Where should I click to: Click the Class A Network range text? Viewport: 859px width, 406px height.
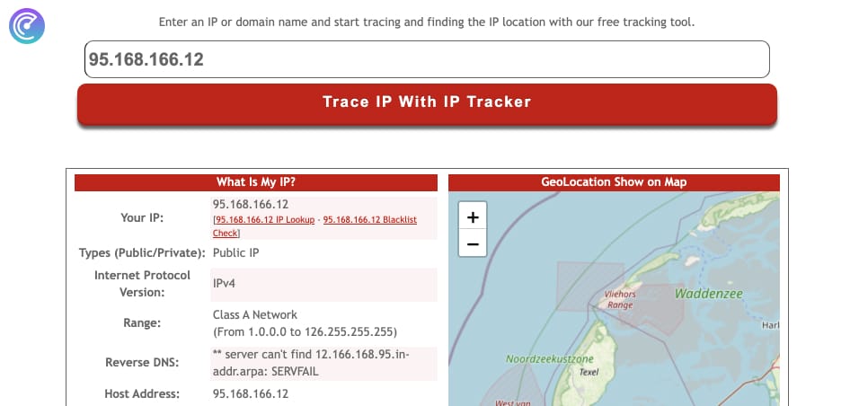click(255, 315)
